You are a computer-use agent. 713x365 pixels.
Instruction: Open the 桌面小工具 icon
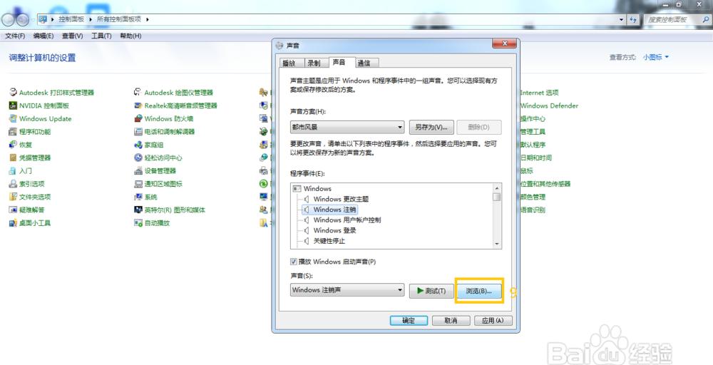coord(13,223)
